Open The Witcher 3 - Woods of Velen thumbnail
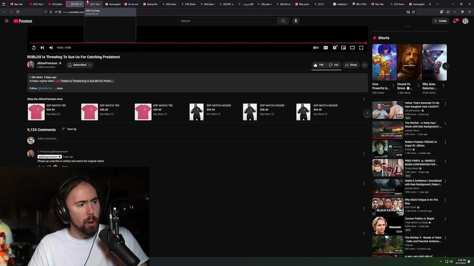474x266 pixels. pos(388,244)
